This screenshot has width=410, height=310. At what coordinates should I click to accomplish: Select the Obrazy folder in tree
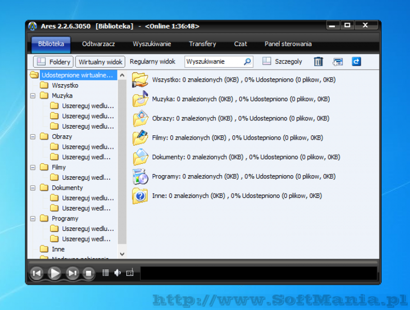pos(62,136)
